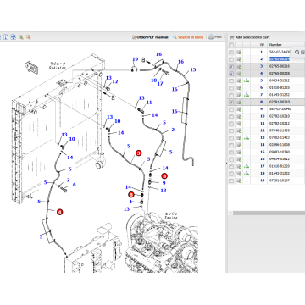This screenshot has height=305, width=305.
Task: Click red callout 4 on diagram
Action: 59,212
